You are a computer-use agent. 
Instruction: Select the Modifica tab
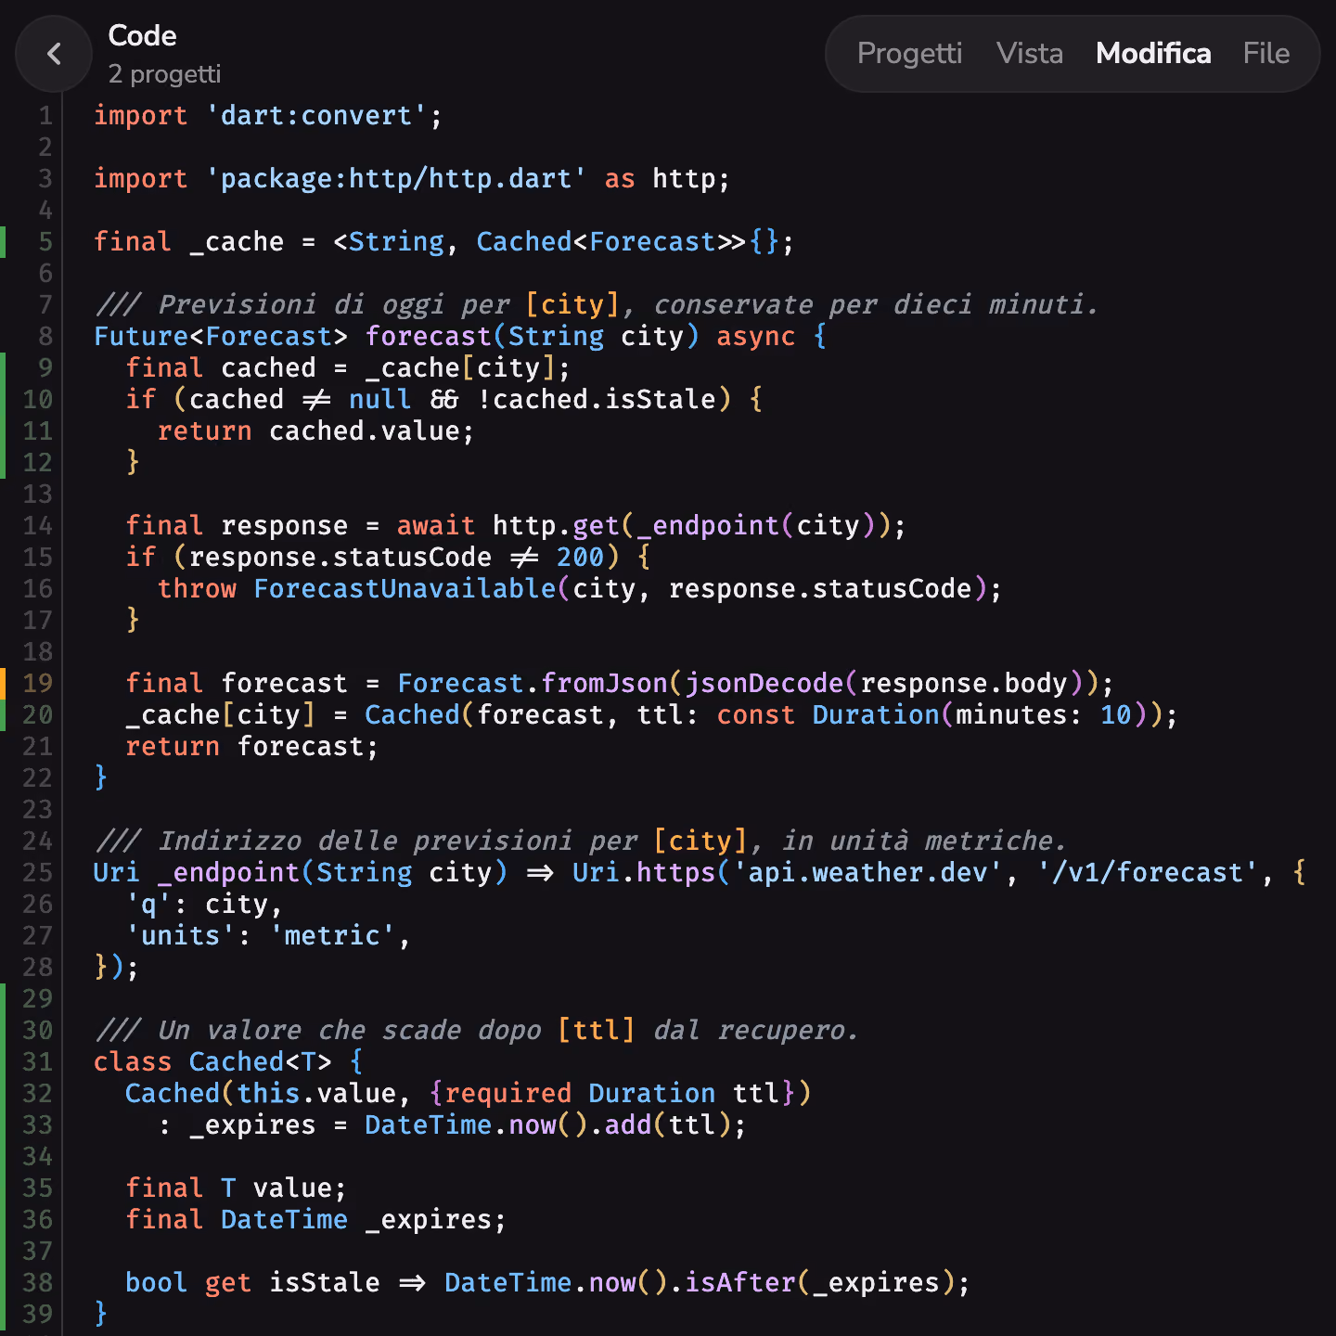[1153, 54]
